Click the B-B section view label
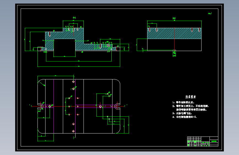239x155 pixels. [174, 18]
